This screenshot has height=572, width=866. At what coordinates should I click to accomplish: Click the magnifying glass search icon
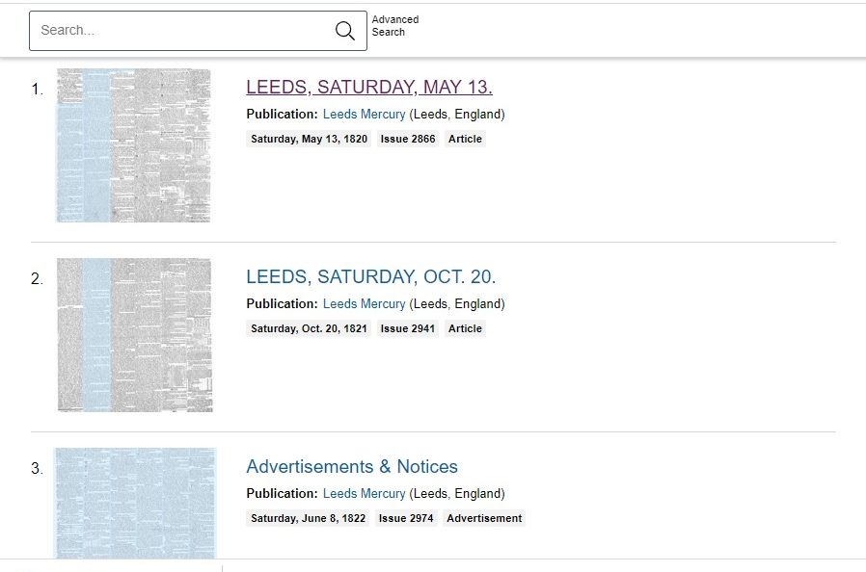point(344,30)
